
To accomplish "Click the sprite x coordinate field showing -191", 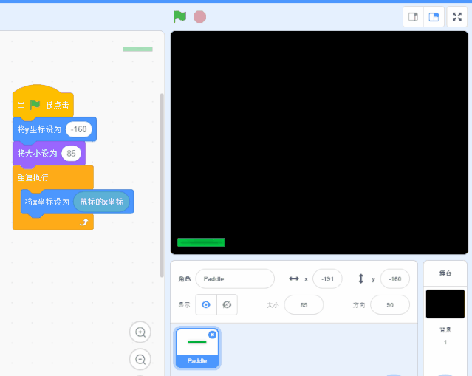I will (x=326, y=278).
